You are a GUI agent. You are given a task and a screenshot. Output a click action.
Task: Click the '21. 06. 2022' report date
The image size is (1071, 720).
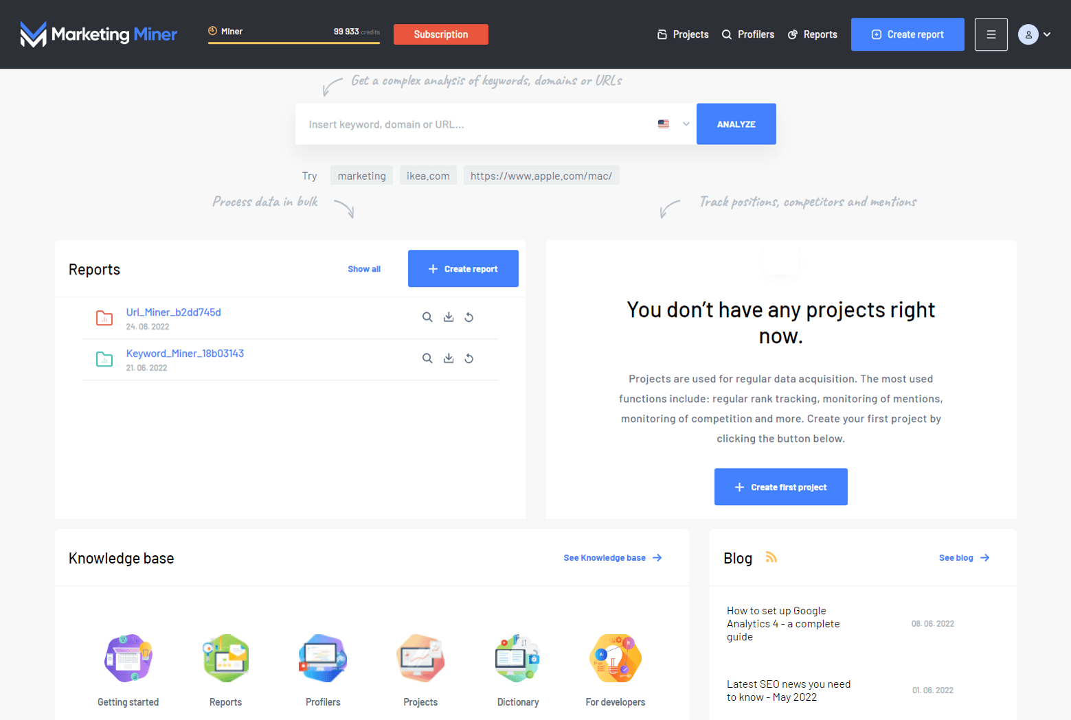(146, 368)
